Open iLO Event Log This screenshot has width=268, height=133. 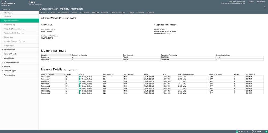coord(9,25)
